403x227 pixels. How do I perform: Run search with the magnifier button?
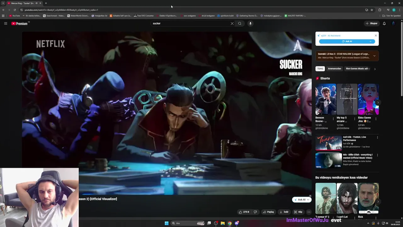[x=240, y=23]
